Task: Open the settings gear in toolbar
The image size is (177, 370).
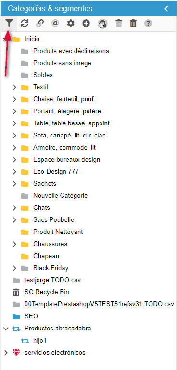Action: [71, 23]
